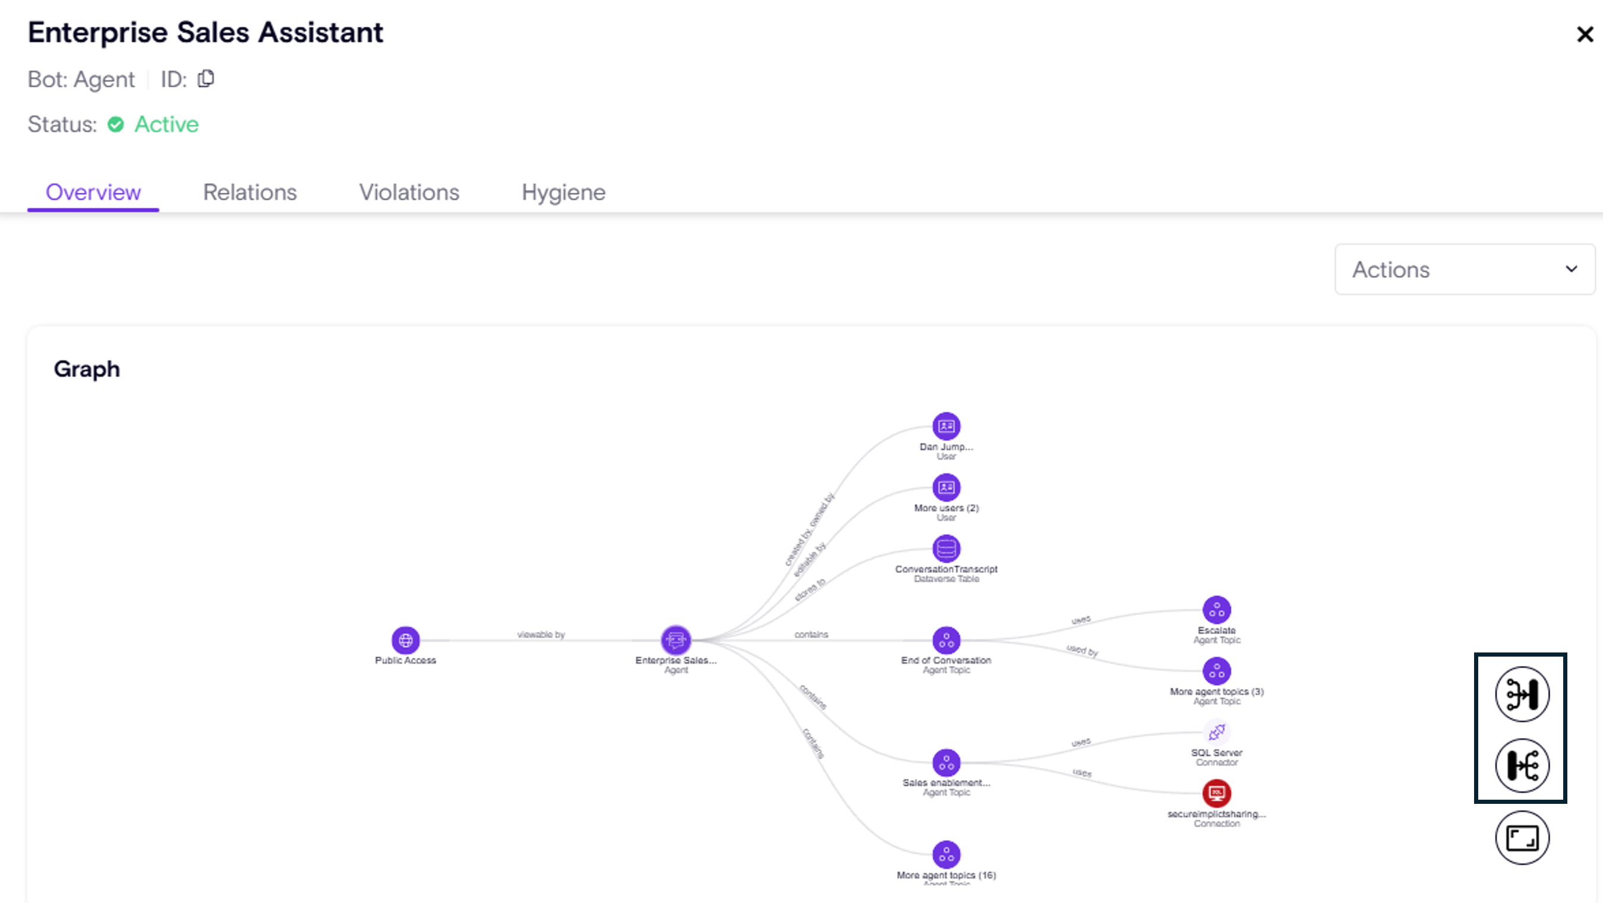Open the Violations tab
The image size is (1603, 903).
[409, 192]
